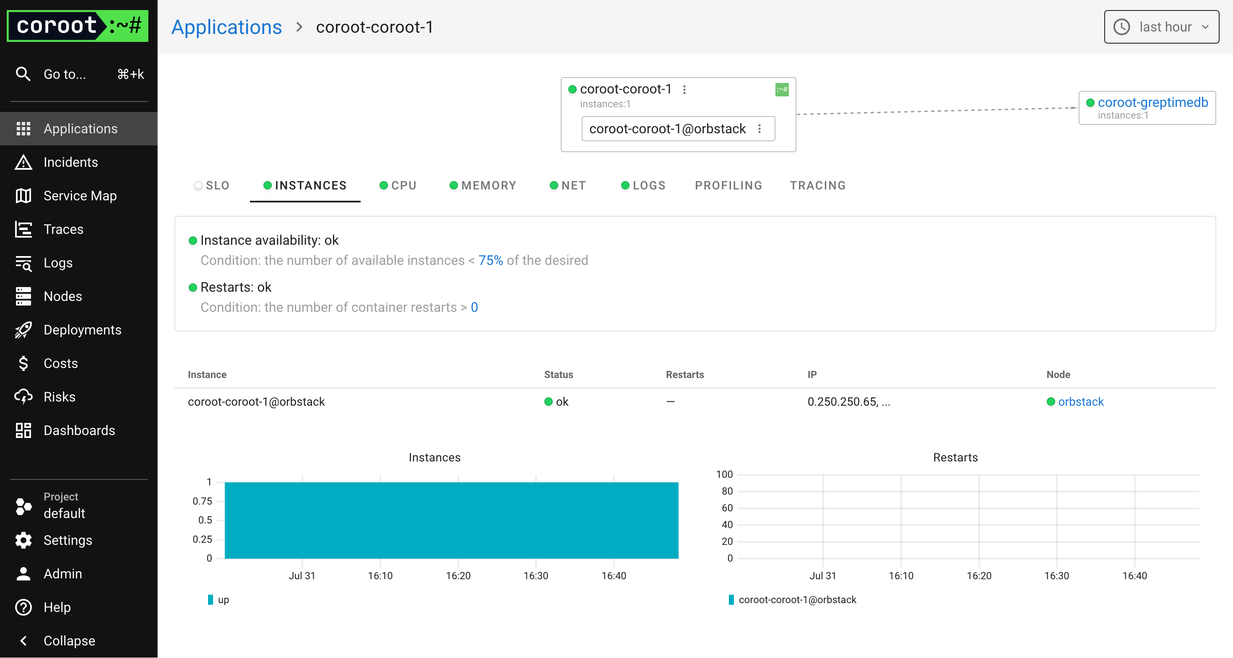Open the coroot-greptimedb application link
This screenshot has width=1233, height=658.
coord(1152,102)
